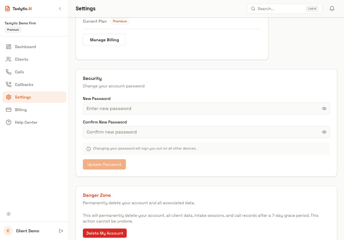Open the Dashboard section icon
344x240 pixels.
[9, 47]
